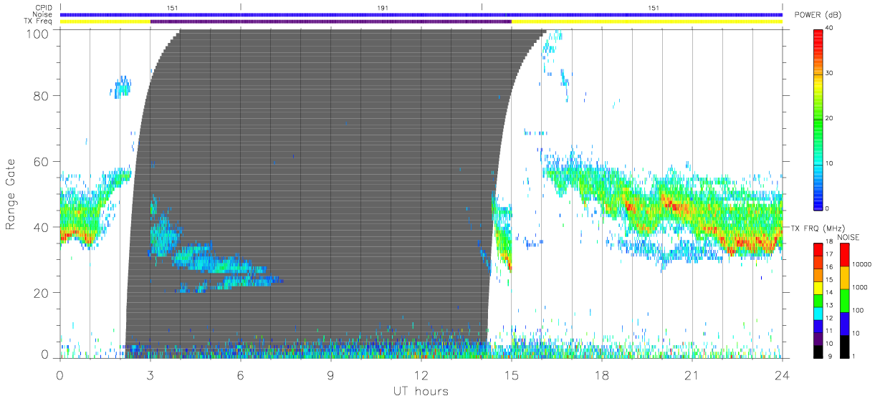Click the "11" label on TX FRQ scale
880x406 pixels.
(829, 332)
